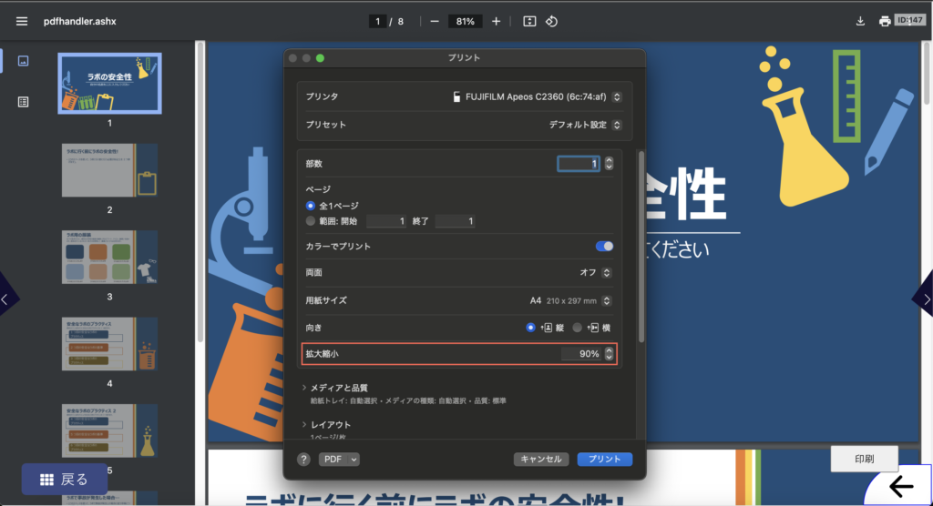
Task: Select 横 landscape orientation
Action: click(577, 328)
